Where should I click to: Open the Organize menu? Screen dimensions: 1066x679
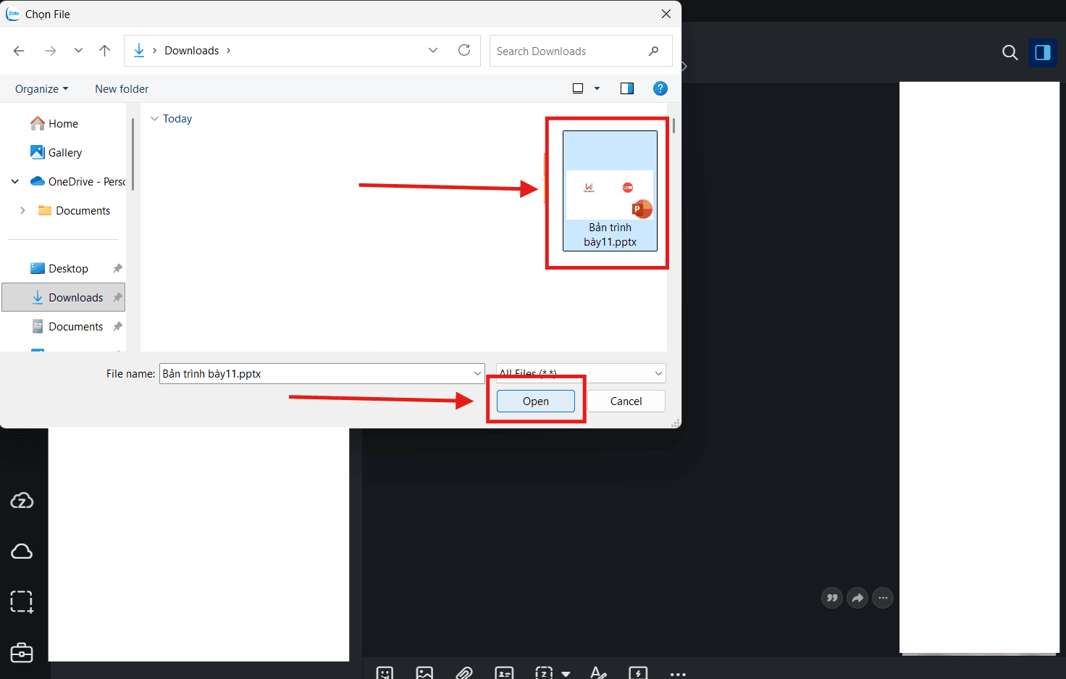click(41, 88)
